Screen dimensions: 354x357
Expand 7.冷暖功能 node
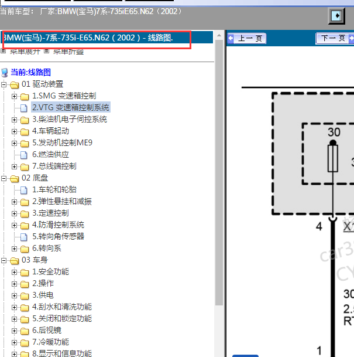pos(14,343)
